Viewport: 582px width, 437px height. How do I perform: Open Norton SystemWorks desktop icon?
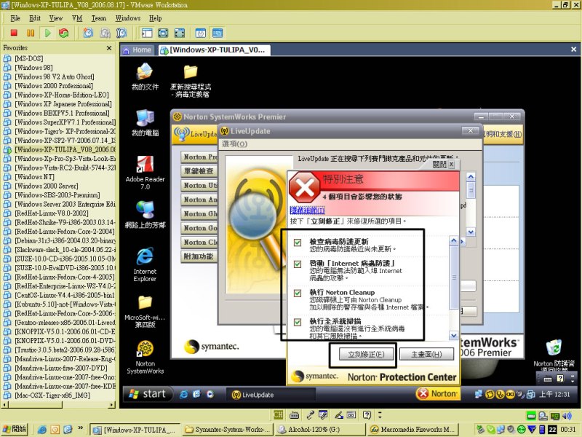[x=145, y=357]
